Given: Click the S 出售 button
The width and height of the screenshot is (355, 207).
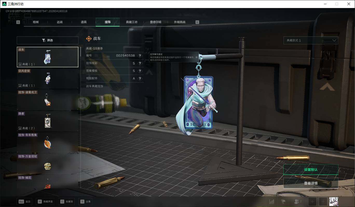Looking at the screenshot, I should point(86,202).
